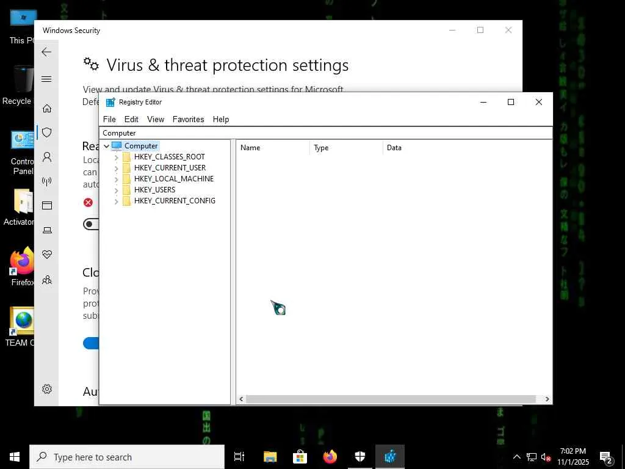625x469 pixels.
Task: Collapse the Computer tree node
Action: click(106, 146)
